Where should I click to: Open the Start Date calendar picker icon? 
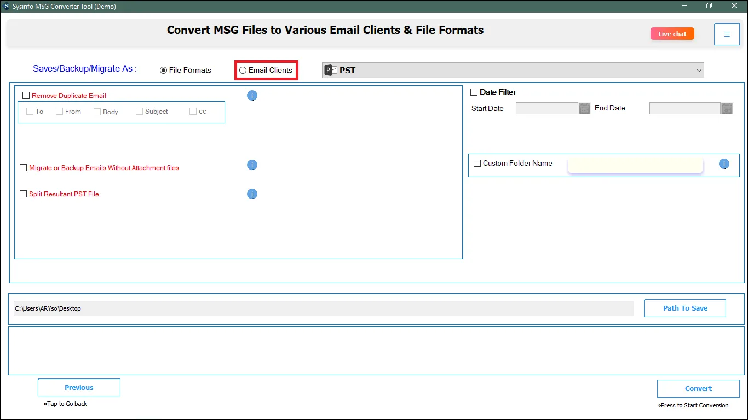(584, 108)
